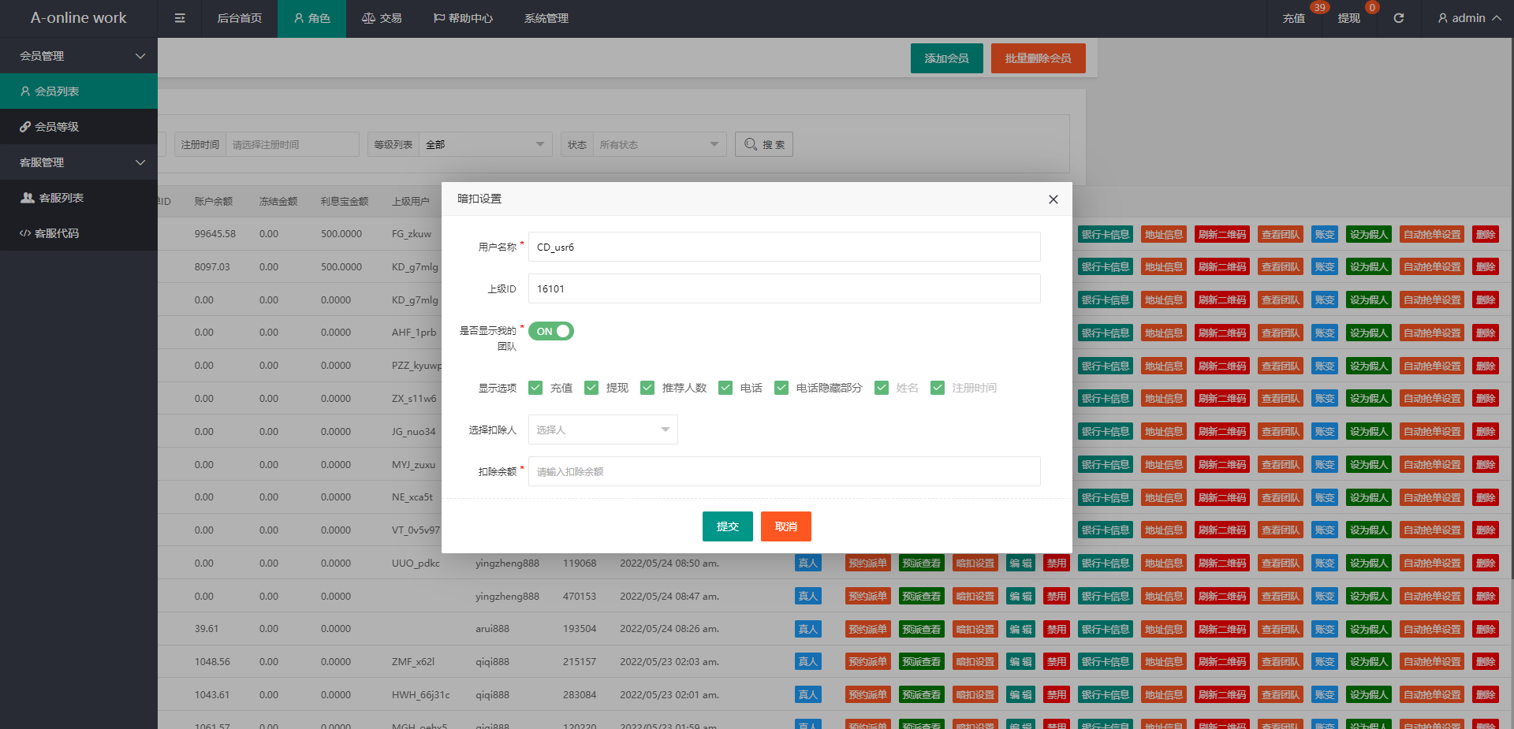Toggle the 是否显示我的团队 ON switch
This screenshot has height=729, width=1514.
pyautogui.click(x=550, y=331)
